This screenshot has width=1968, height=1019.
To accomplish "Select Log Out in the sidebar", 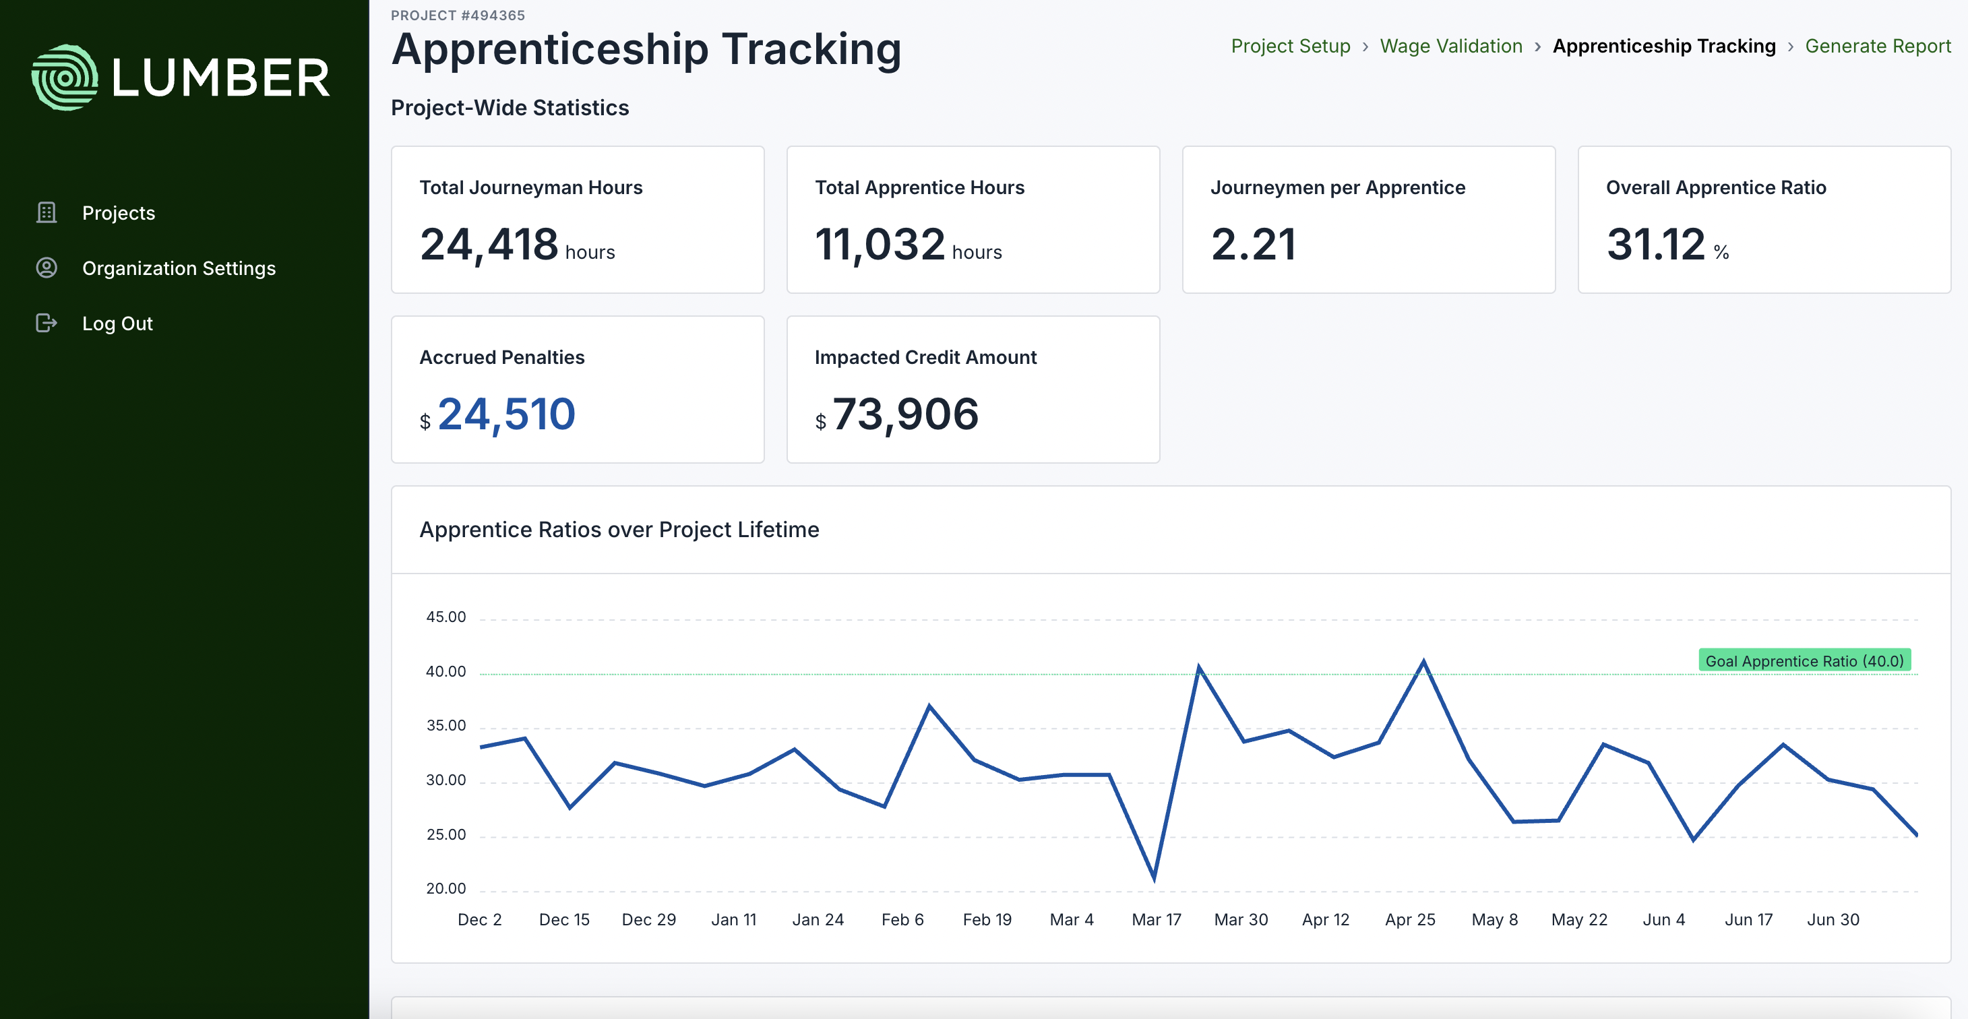I will pyautogui.click(x=117, y=324).
